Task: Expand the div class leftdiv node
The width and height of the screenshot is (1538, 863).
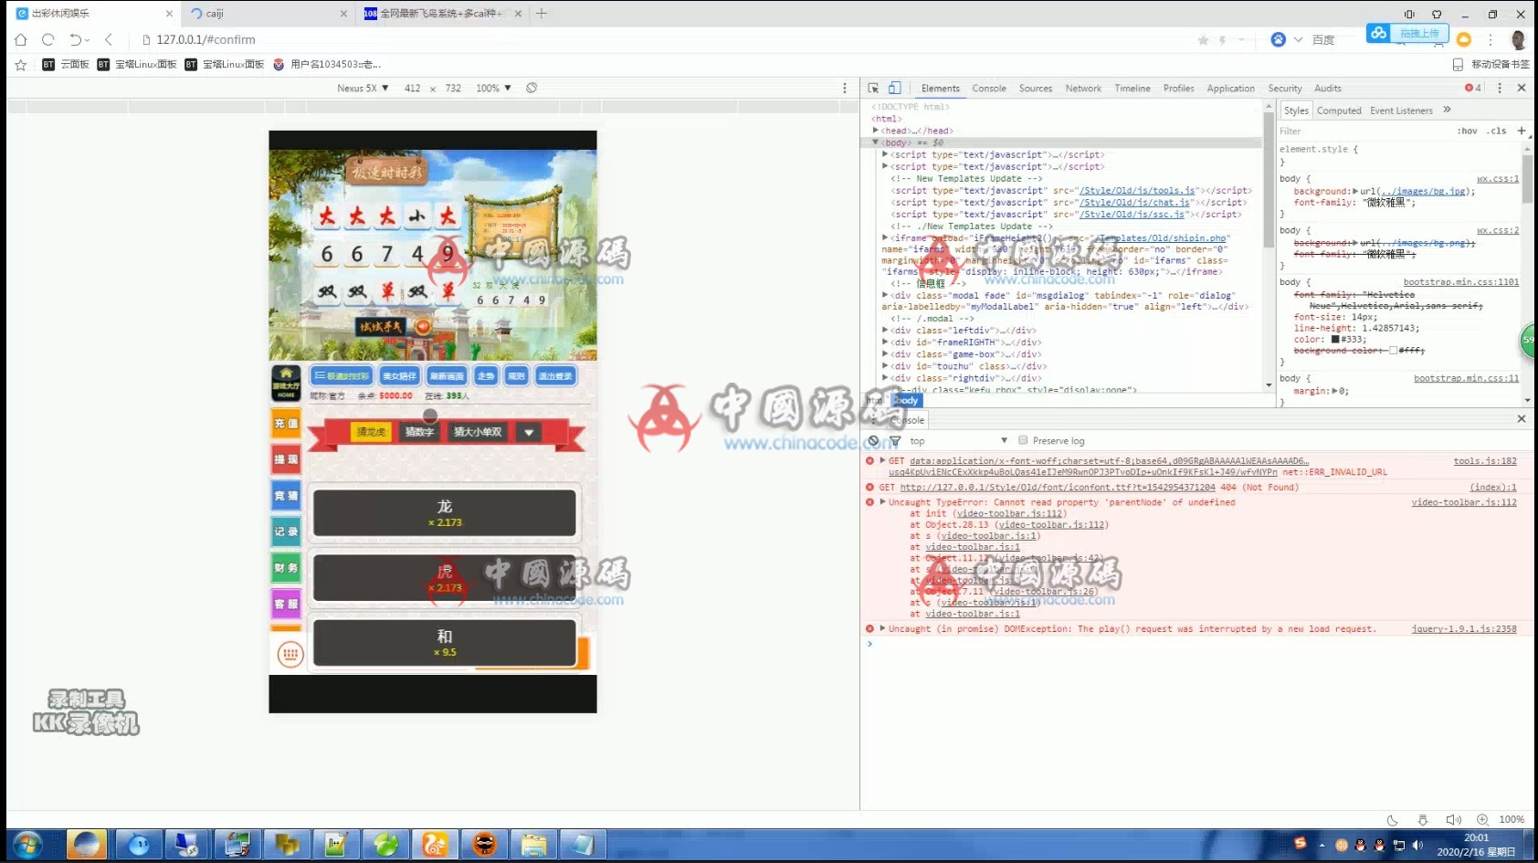Action: 885,331
